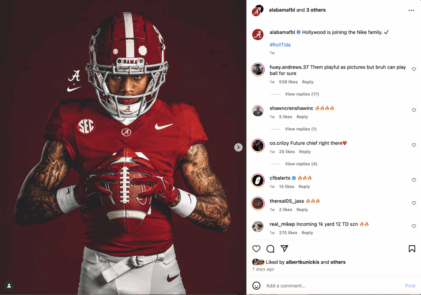421x295 pixels.
Task: Like huey.andrews.37's comment
Action: [414, 69]
